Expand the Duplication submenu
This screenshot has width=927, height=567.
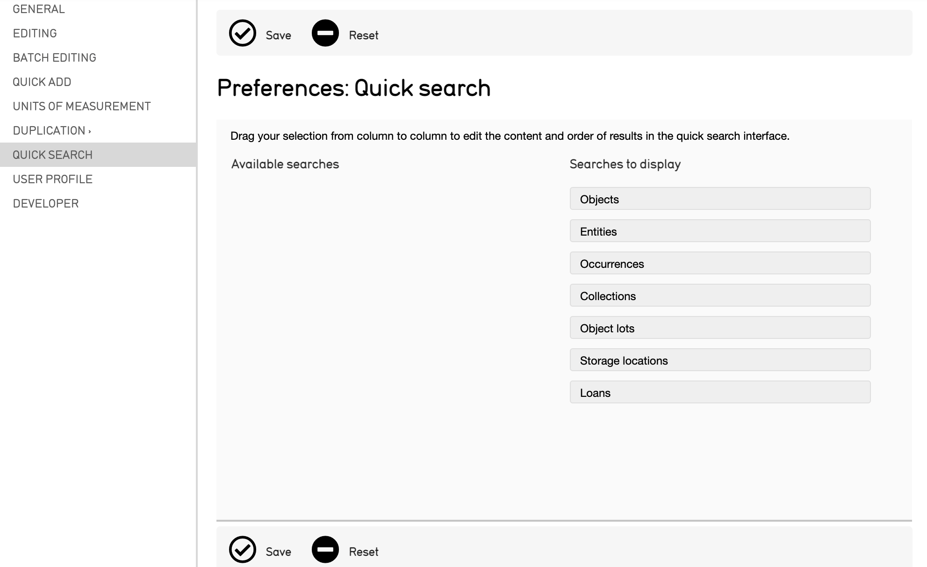[x=51, y=130]
